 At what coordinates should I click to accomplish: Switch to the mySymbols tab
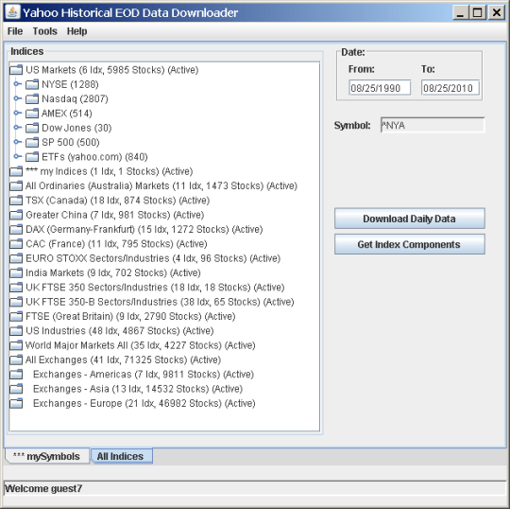point(46,457)
